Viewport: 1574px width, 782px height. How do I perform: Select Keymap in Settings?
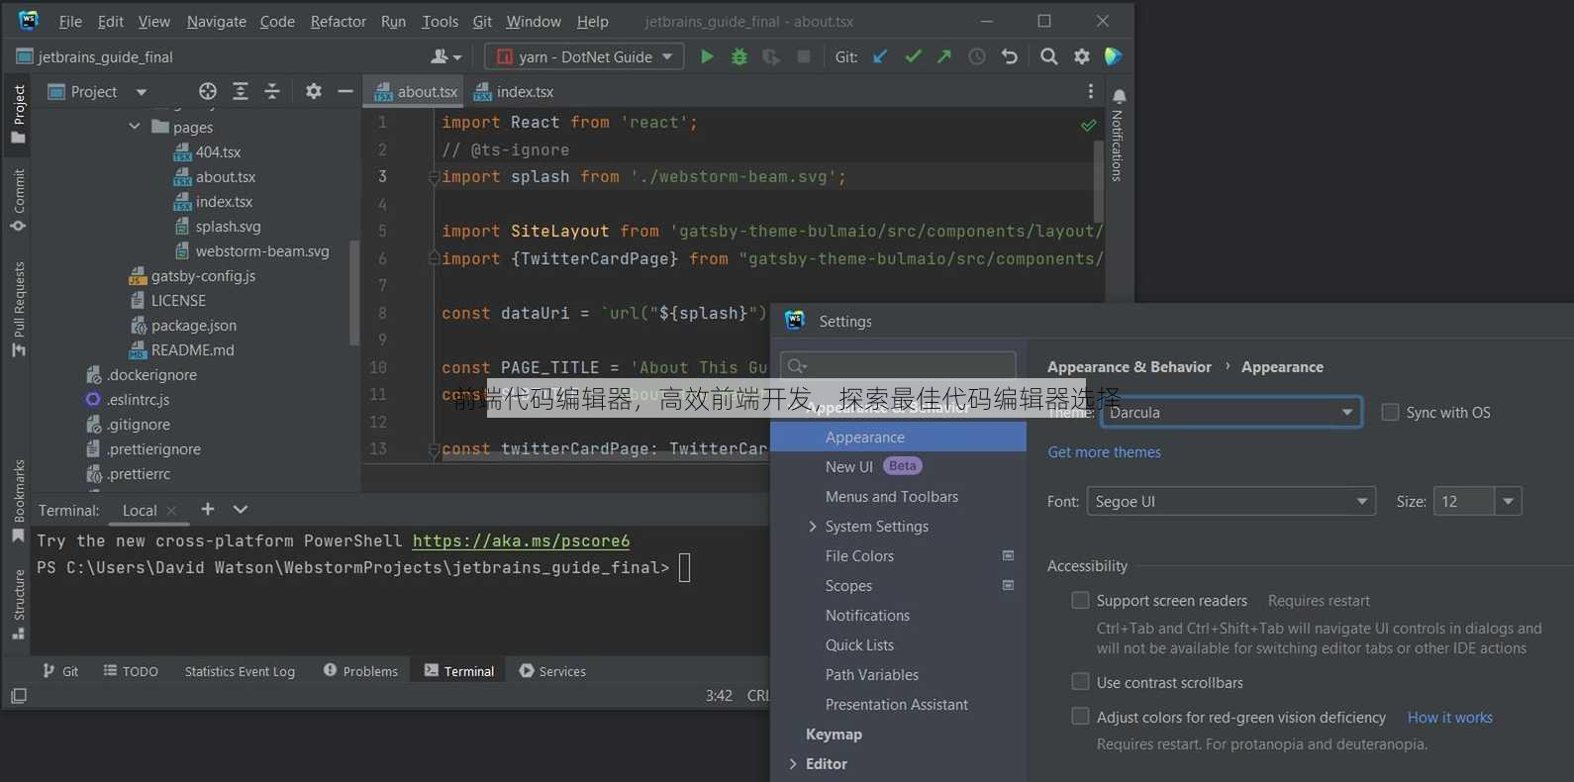point(834,734)
